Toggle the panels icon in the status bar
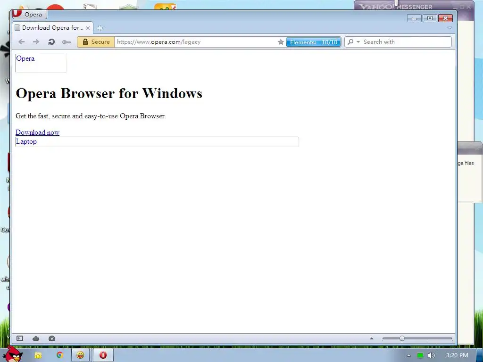 pyautogui.click(x=20, y=338)
